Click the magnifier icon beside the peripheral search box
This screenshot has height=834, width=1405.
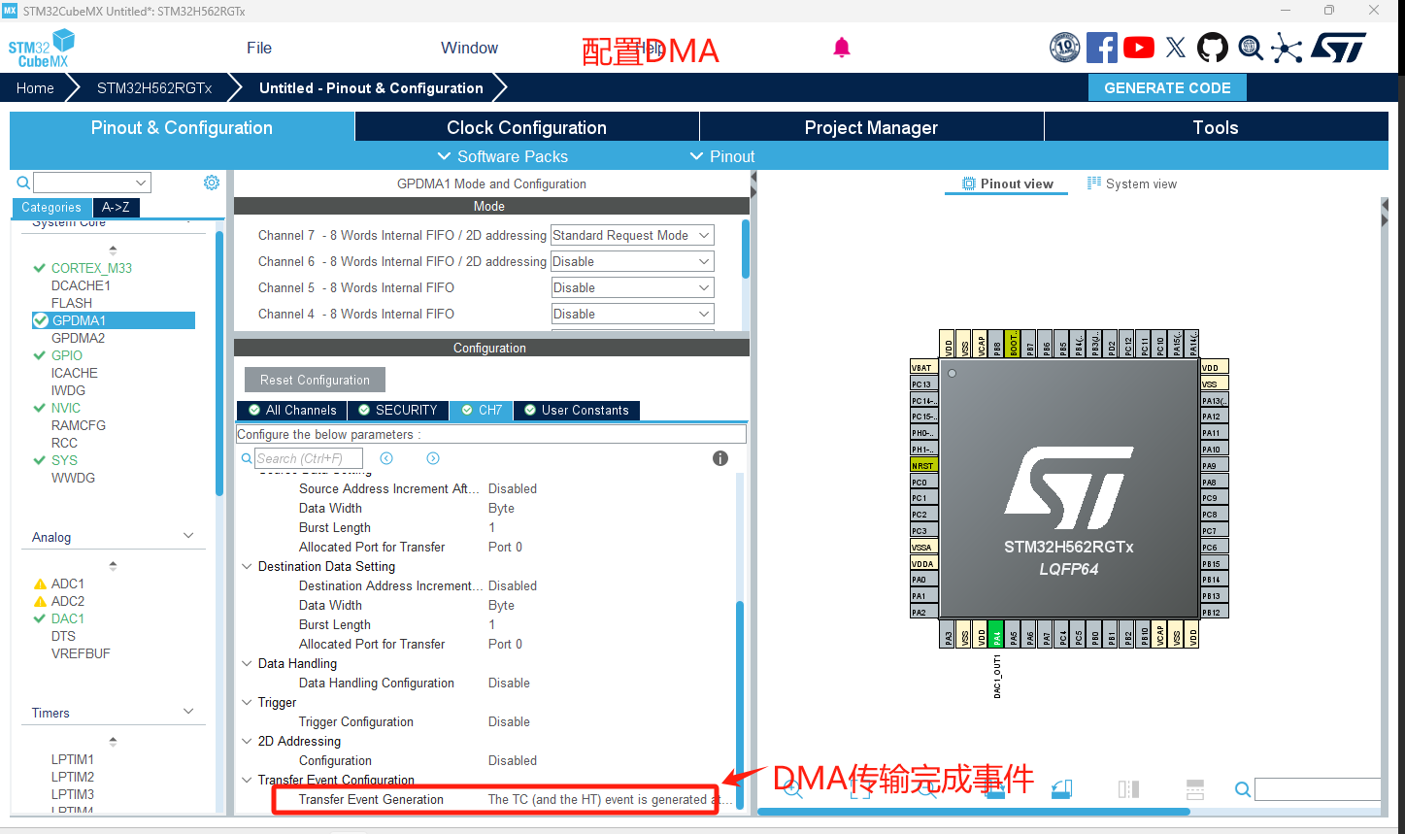(23, 183)
